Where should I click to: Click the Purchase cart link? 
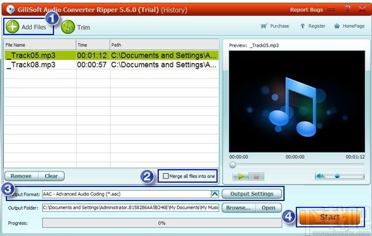click(275, 26)
